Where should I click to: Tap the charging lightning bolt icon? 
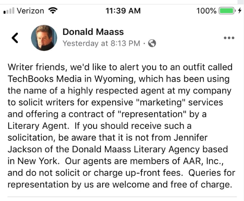pyautogui.click(x=239, y=11)
